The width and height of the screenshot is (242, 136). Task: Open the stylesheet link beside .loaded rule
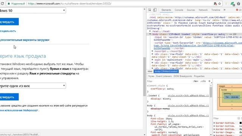(188, 96)
